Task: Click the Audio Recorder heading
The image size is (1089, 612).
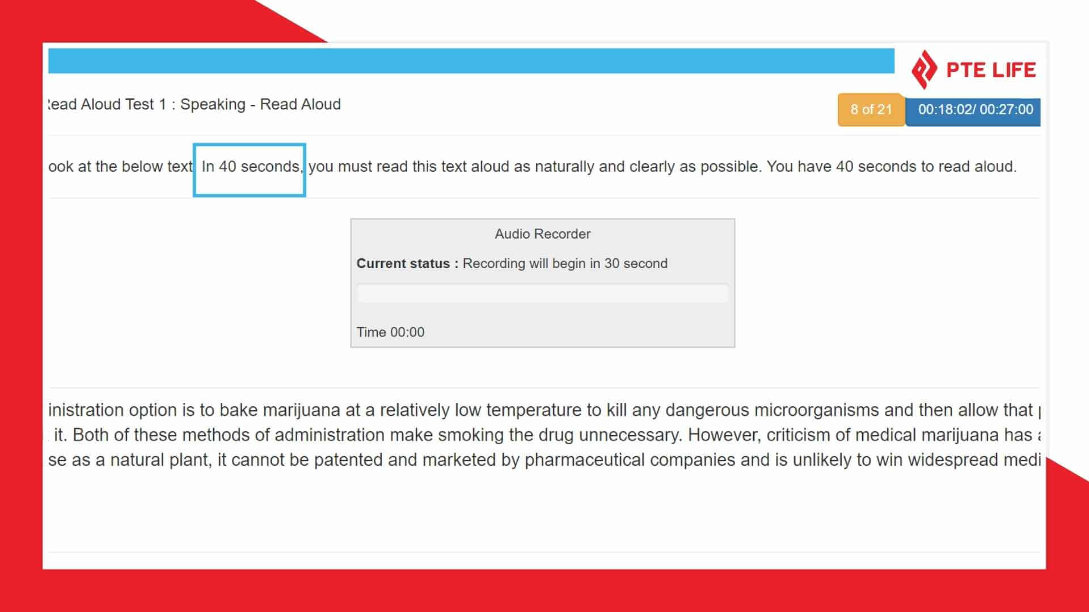Action: [x=542, y=234]
